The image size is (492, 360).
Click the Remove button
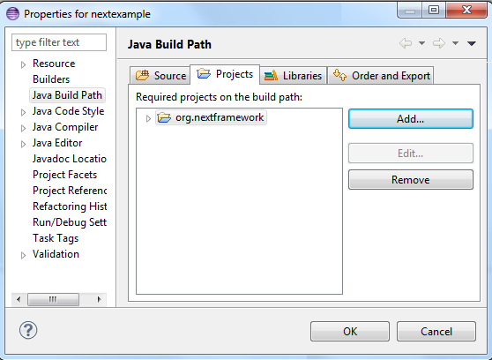pyautogui.click(x=411, y=180)
